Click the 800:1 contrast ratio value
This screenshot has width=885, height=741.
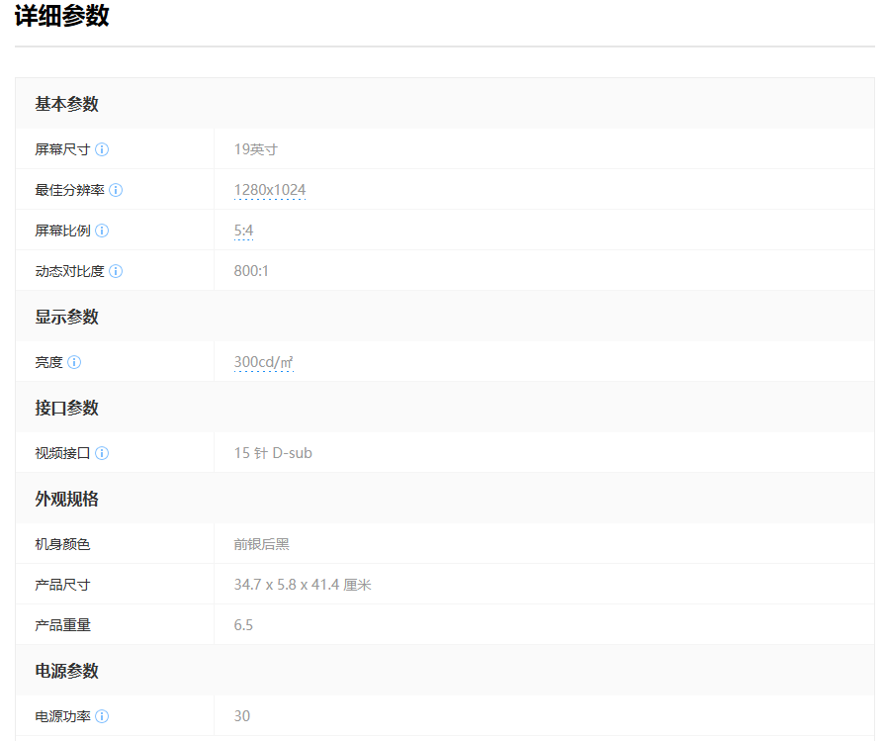(x=252, y=270)
